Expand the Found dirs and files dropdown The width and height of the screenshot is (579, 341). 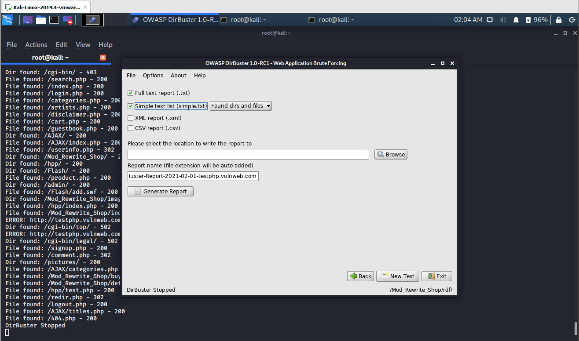[x=241, y=106]
